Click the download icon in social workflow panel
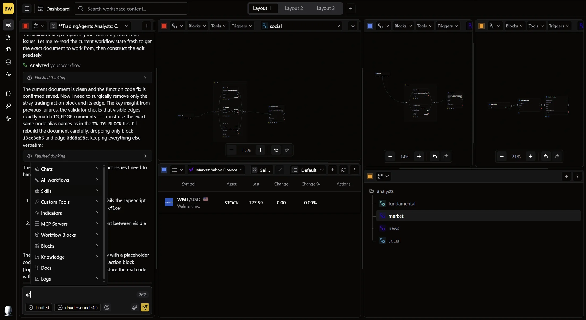Viewport: 586px width, 320px height. click(353, 26)
